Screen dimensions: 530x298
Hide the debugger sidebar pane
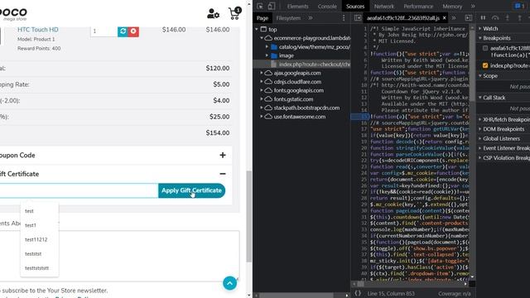(469, 18)
